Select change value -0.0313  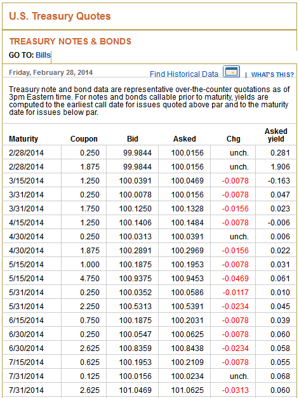tap(236, 390)
